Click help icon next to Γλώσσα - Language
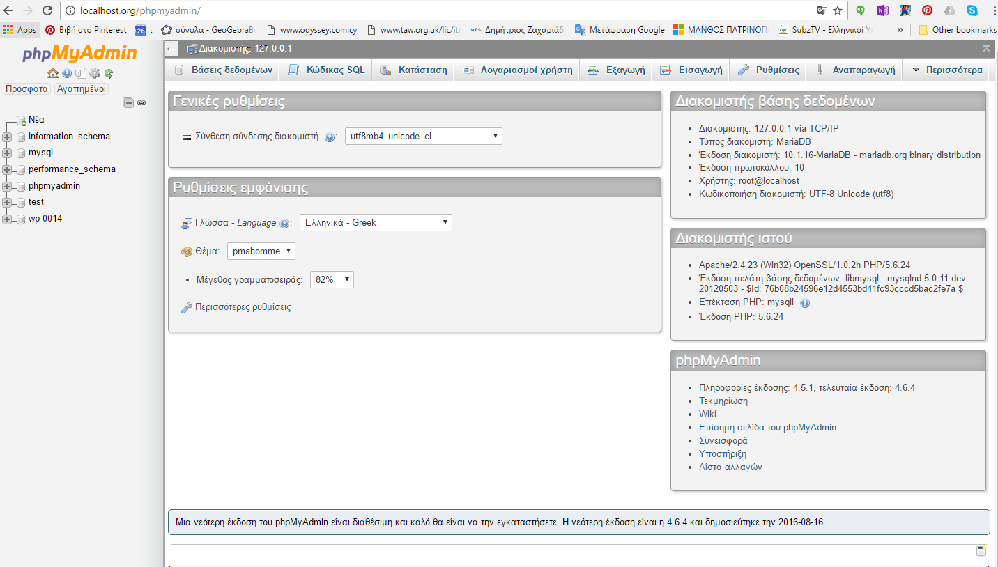The height and width of the screenshot is (567, 998). point(284,224)
